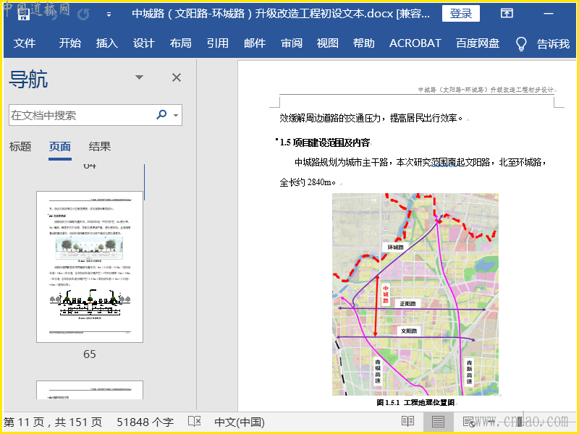579x434 pixels.
Task: Click the 中文(中国) language indicator
Action: tap(240, 421)
